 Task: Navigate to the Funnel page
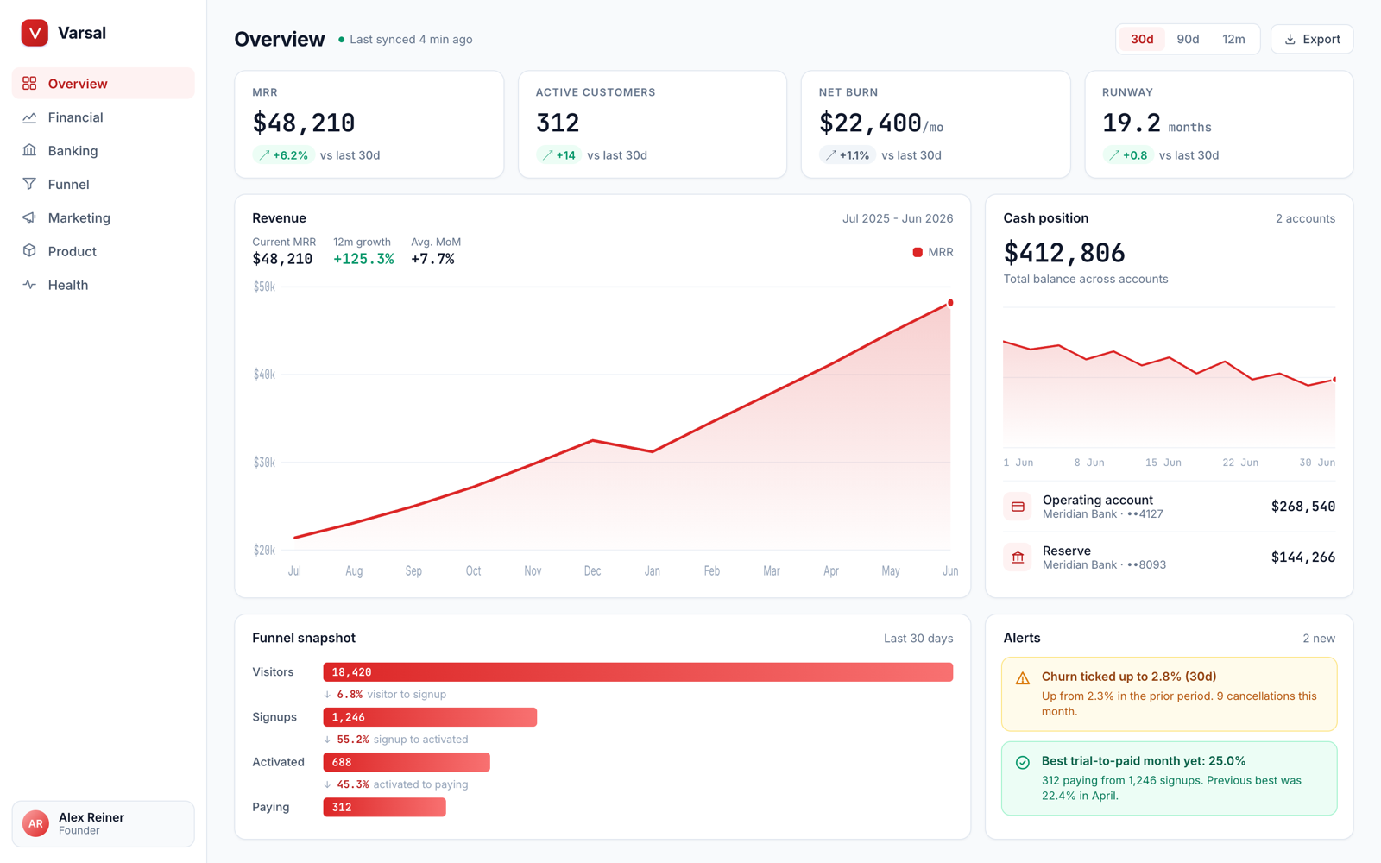[x=104, y=184]
